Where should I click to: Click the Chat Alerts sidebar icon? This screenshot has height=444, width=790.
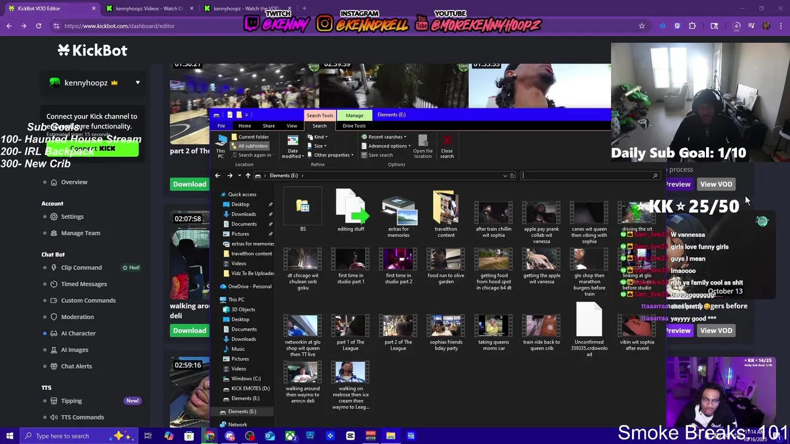coord(54,366)
